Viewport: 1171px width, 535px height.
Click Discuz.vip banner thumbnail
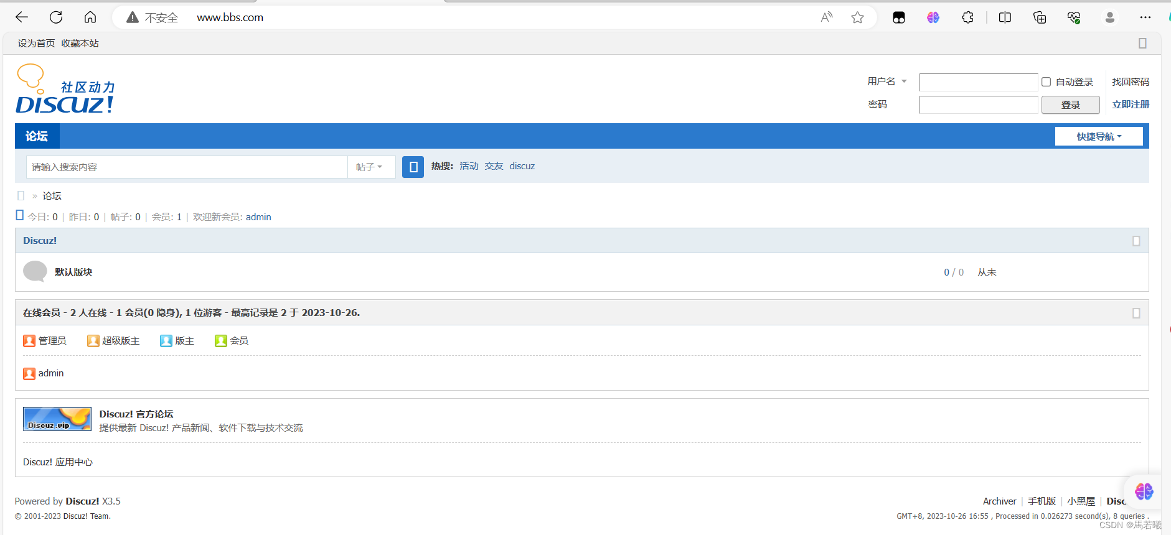click(x=57, y=419)
